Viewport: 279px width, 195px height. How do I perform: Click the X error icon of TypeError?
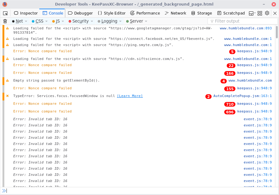[x=7, y=96]
